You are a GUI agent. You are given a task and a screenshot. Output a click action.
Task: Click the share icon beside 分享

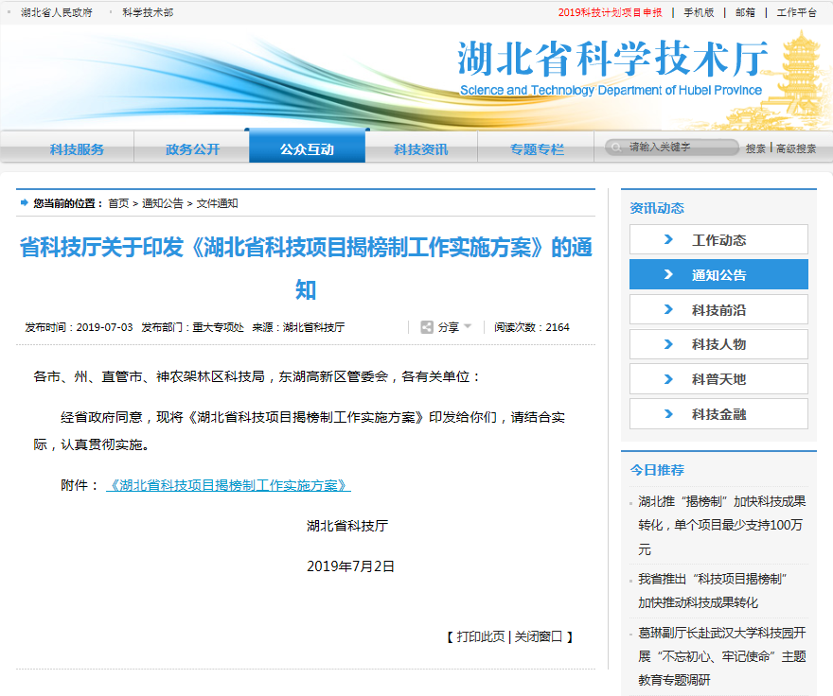tap(427, 327)
